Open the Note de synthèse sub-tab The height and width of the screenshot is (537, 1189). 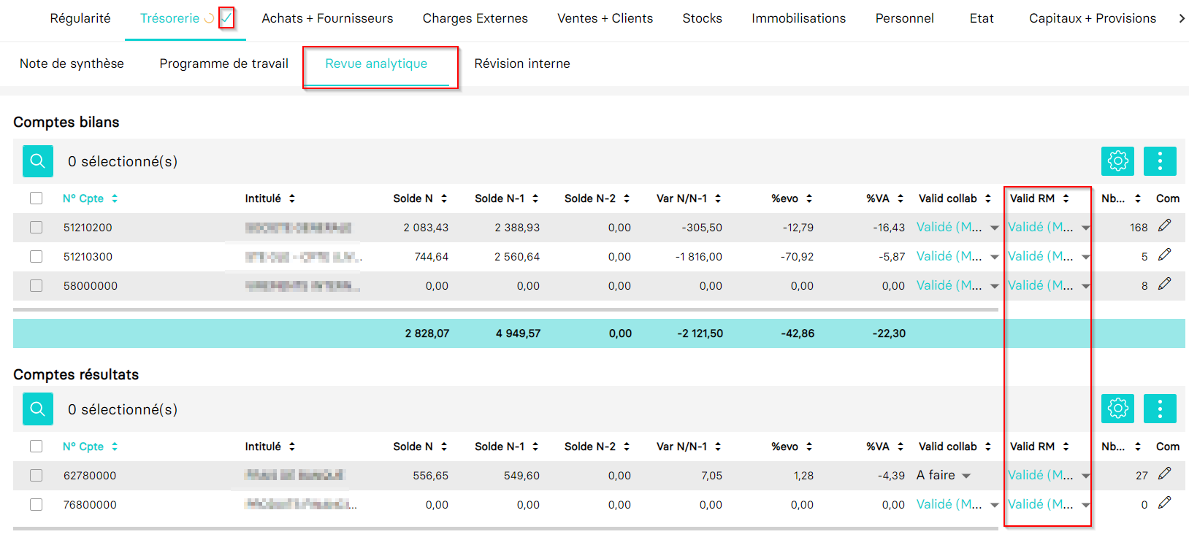pyautogui.click(x=72, y=63)
